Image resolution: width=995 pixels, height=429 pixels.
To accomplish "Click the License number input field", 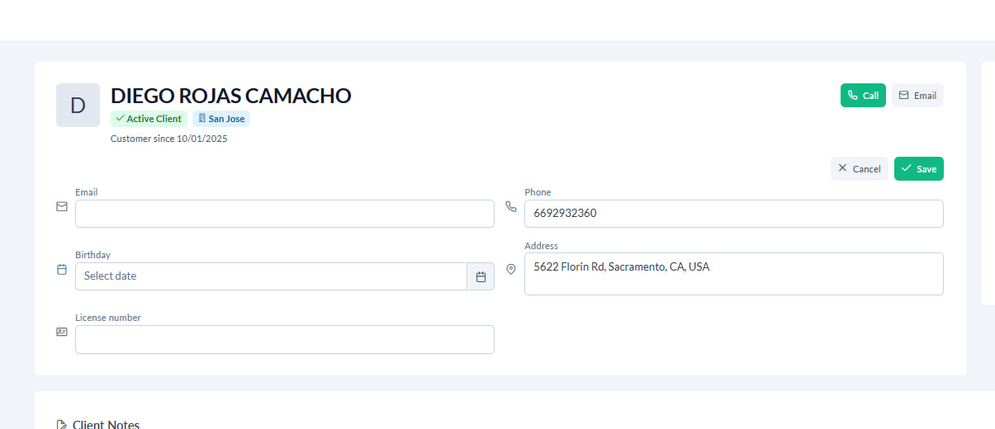I will tap(284, 339).
